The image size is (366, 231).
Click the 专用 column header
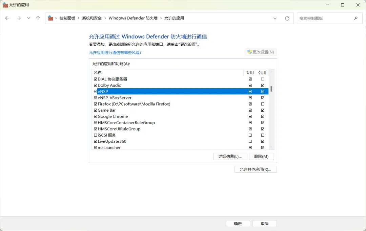pos(250,73)
